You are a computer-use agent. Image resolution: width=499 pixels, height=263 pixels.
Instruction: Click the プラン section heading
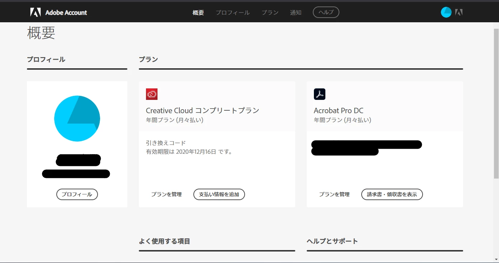click(149, 60)
